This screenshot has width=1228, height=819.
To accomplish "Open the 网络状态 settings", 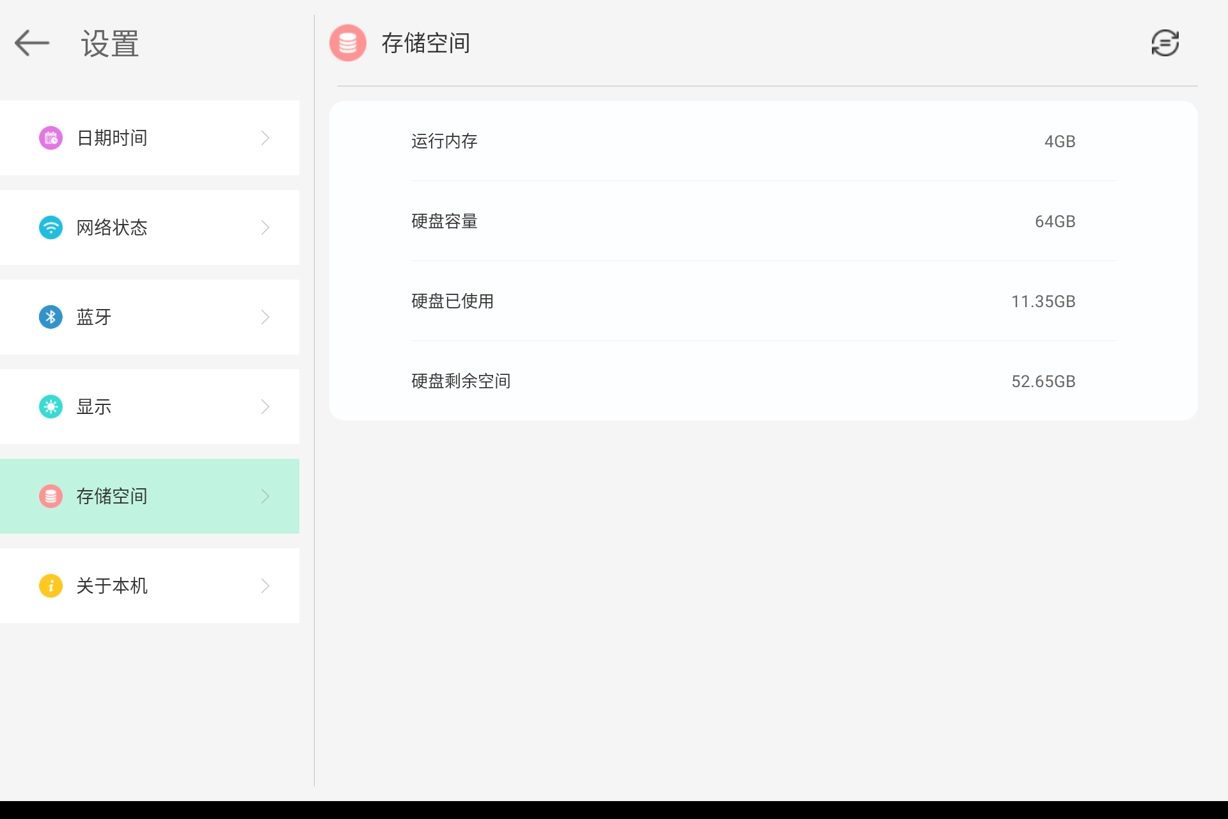I will [150, 228].
